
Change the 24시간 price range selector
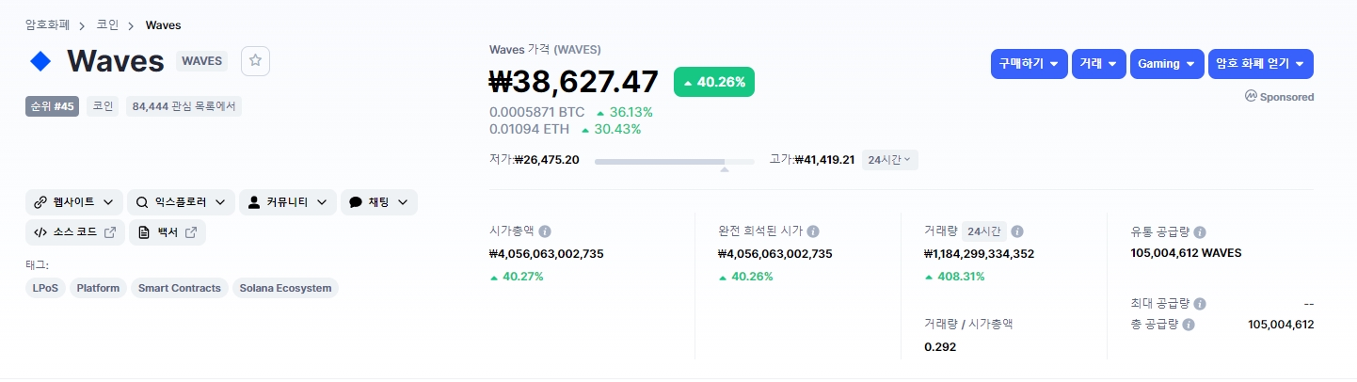tap(890, 160)
